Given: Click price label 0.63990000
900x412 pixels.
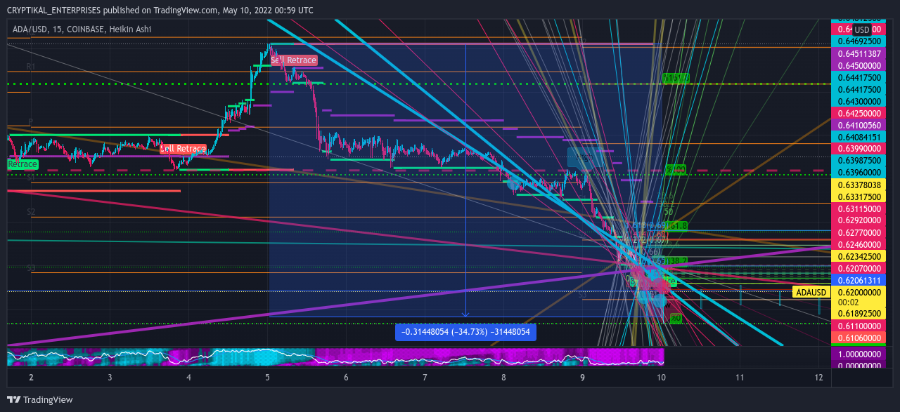Looking at the screenshot, I should pyautogui.click(x=859, y=149).
